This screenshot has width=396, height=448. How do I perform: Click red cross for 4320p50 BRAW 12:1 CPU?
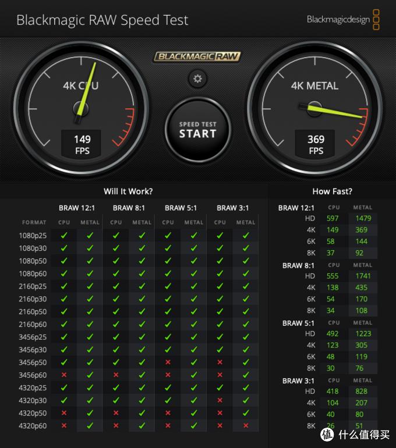[64, 413]
